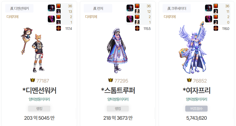Click the crosshair icon beside 117.4
The image size is (236, 126).
[x=59, y=28]
